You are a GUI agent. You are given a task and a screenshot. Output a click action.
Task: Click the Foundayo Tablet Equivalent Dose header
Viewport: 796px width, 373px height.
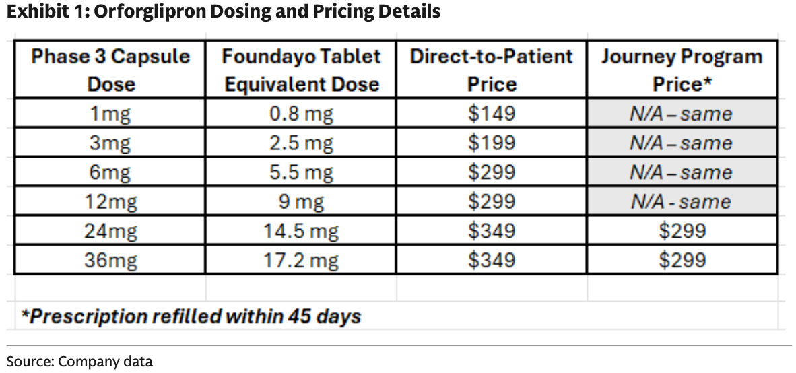301,69
